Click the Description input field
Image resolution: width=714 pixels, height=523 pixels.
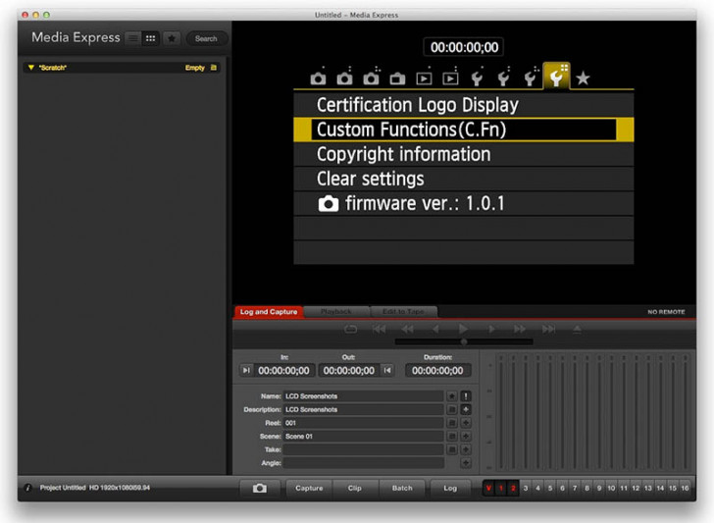point(363,409)
